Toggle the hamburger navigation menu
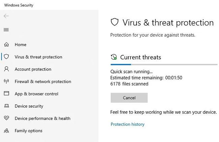Screen dimensions: 219x142 coord(6,30)
